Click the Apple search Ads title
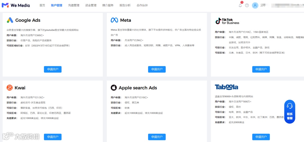The height and width of the screenshot is (142, 304). [x=138, y=88]
